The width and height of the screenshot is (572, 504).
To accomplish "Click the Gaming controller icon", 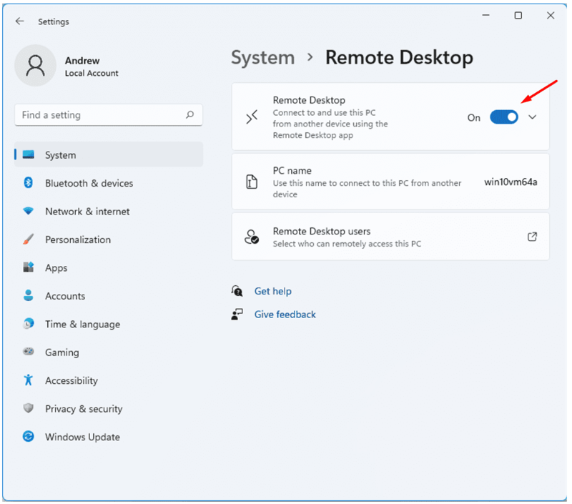I will [29, 352].
